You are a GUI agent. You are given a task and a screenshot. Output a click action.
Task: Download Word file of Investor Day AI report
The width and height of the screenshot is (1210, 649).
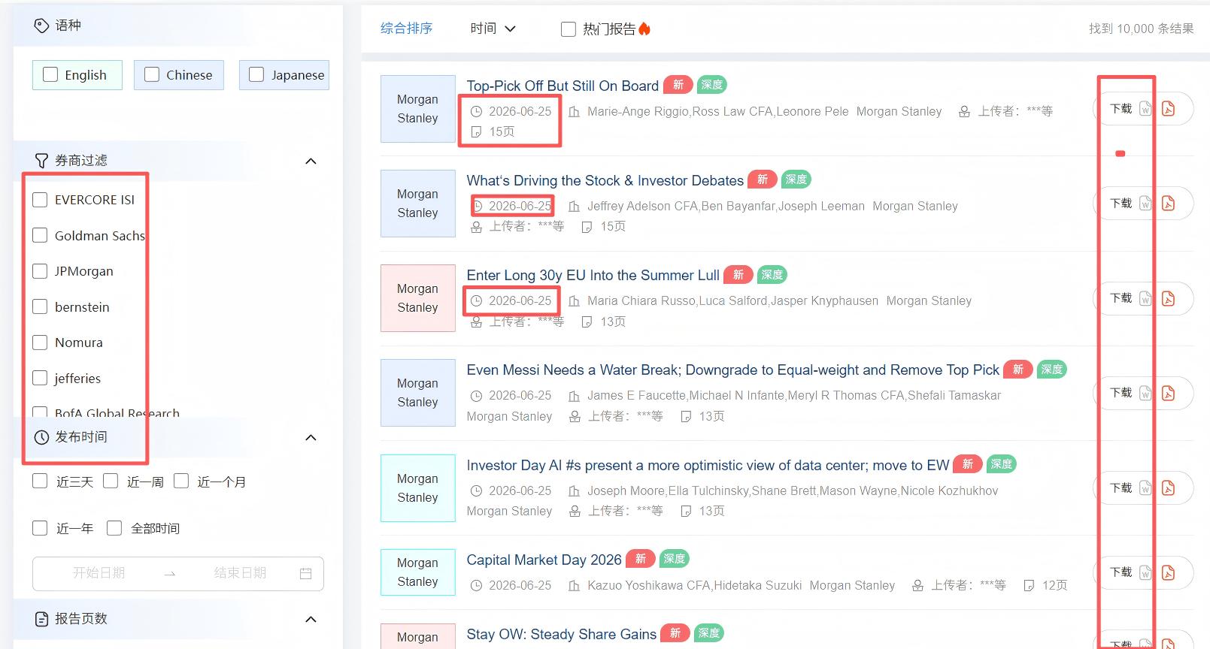1145,488
